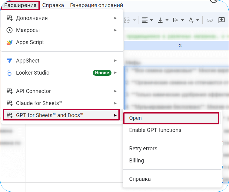The image size is (229, 192).
Task: Expand the API Connector submenu arrow
Action: point(115,91)
